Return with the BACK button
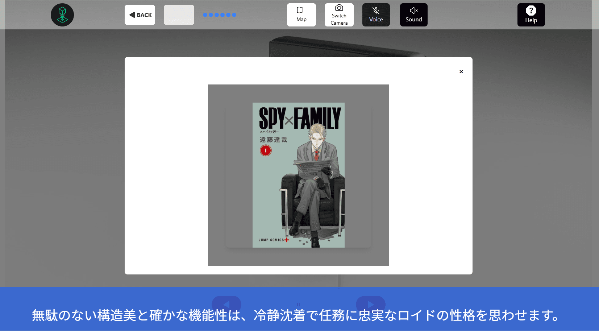This screenshot has width=599, height=331. 140,15
